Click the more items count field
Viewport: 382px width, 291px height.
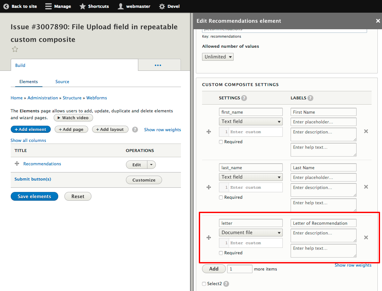(x=239, y=269)
